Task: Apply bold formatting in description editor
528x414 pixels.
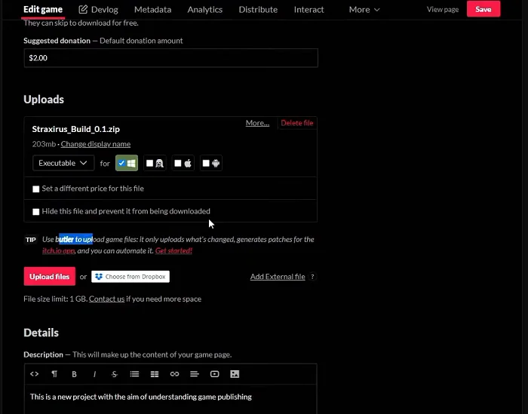Action: tap(74, 374)
